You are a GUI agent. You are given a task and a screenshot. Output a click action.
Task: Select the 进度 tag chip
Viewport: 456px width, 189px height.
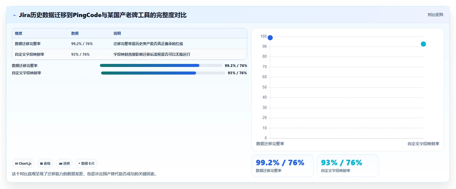64,163
